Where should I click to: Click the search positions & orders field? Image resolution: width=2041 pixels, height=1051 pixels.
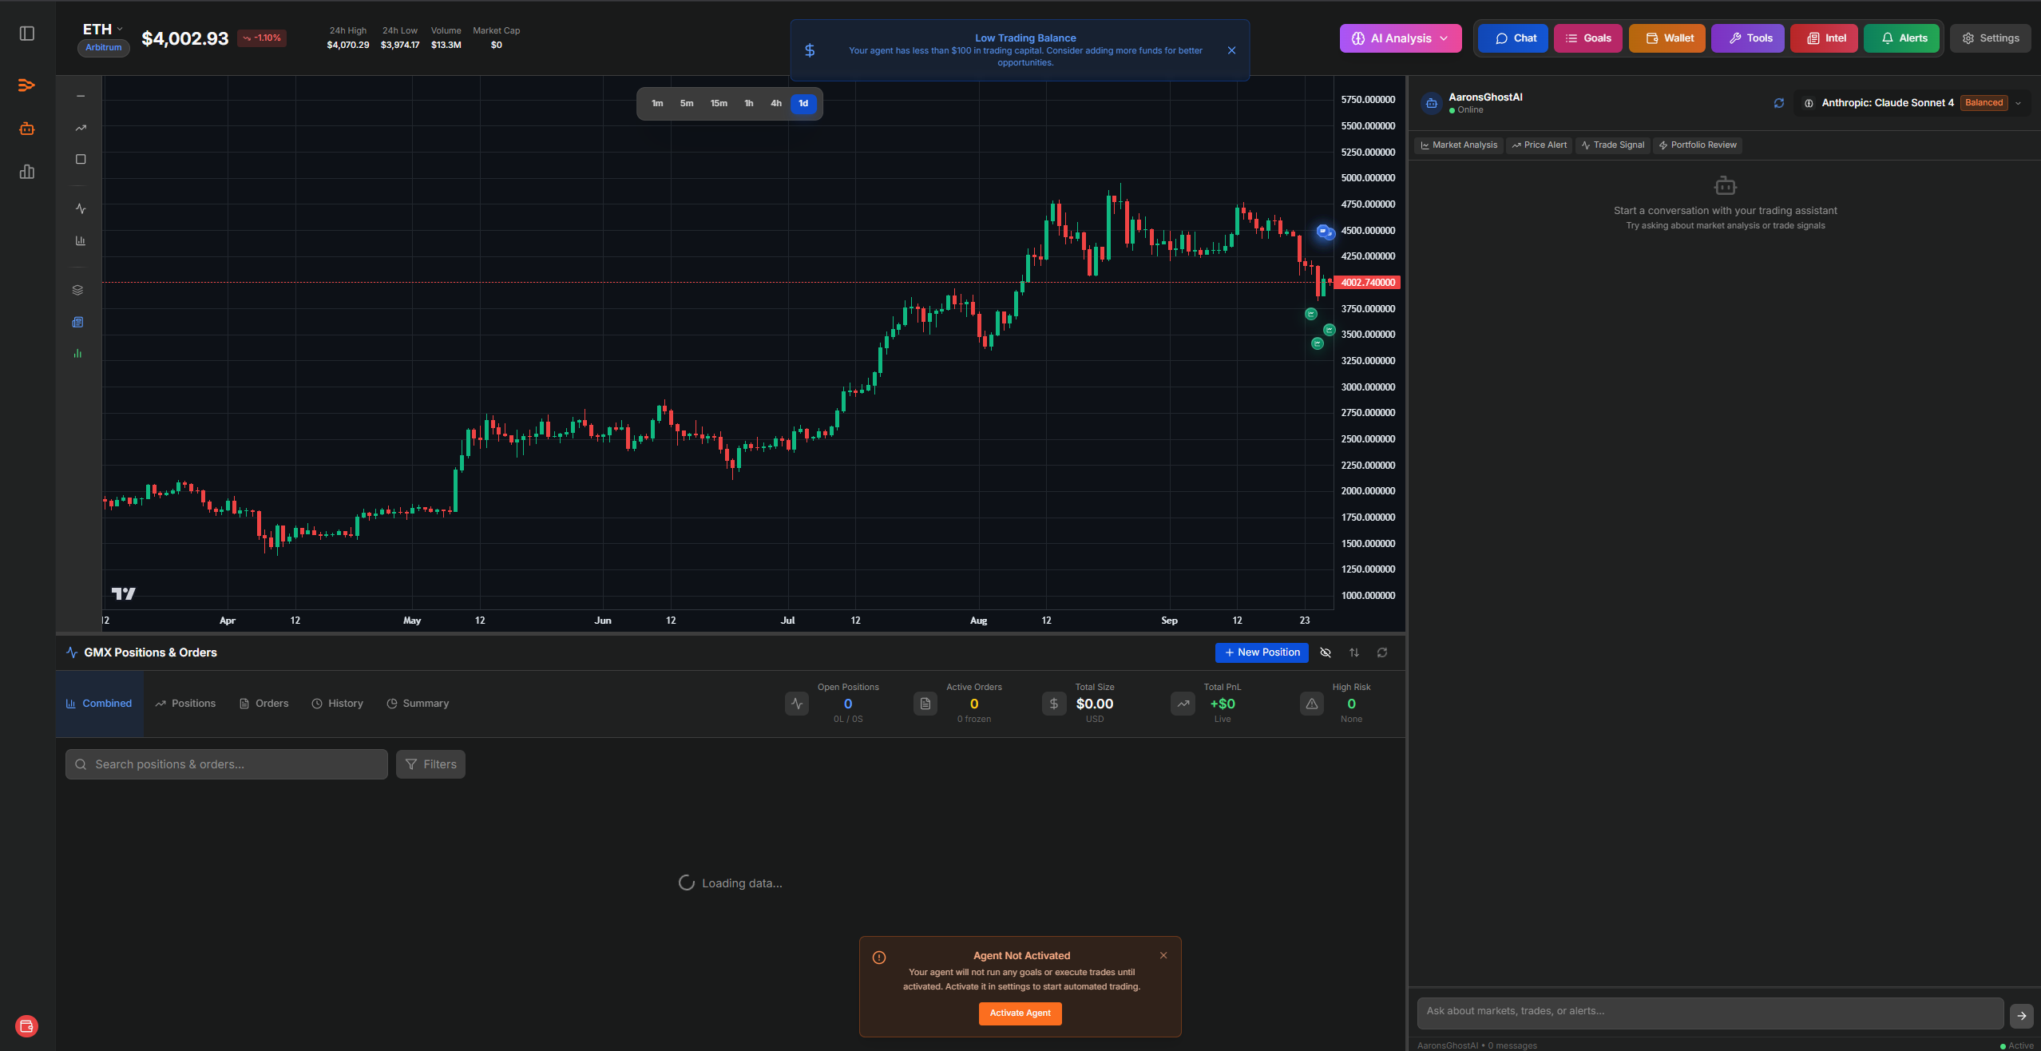227,764
